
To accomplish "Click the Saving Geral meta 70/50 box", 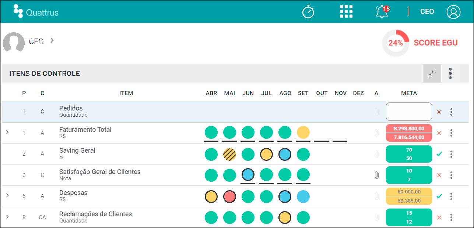I will pos(409,154).
